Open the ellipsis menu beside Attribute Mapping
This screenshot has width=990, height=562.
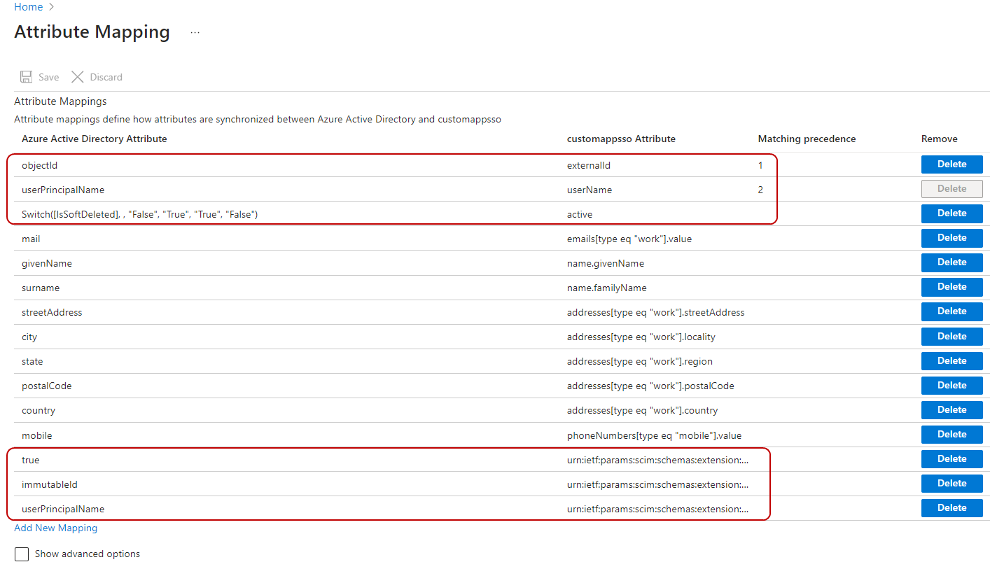[x=195, y=32]
